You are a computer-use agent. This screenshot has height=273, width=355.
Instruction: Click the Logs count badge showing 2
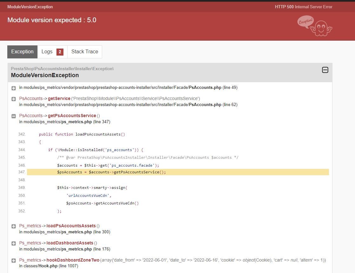(60, 52)
